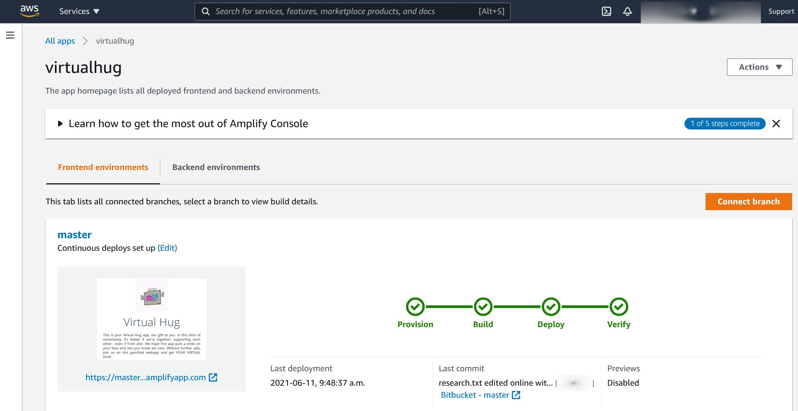Open the master branch link
The image size is (798, 411).
coord(74,235)
